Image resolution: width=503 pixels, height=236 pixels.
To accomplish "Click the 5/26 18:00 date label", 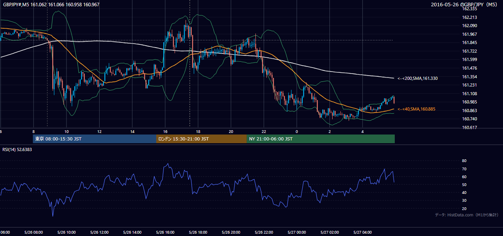I will tap(198, 232).
